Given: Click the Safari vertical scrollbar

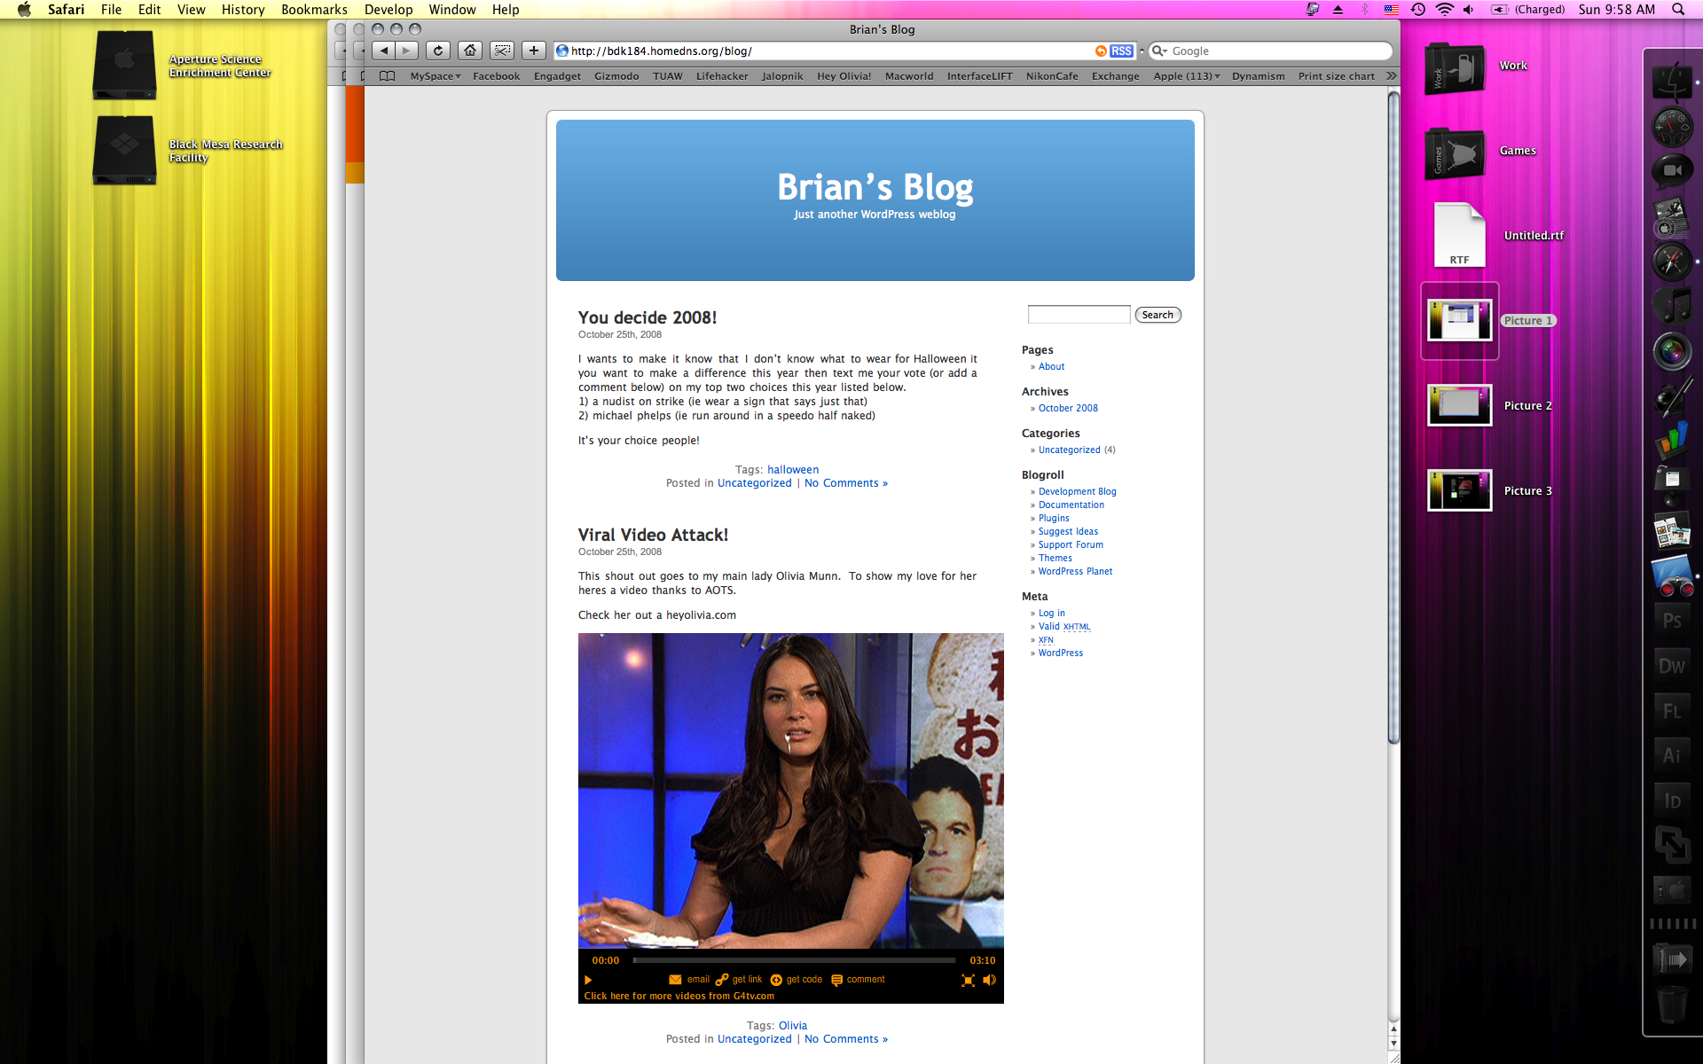Looking at the screenshot, I should click(1393, 417).
